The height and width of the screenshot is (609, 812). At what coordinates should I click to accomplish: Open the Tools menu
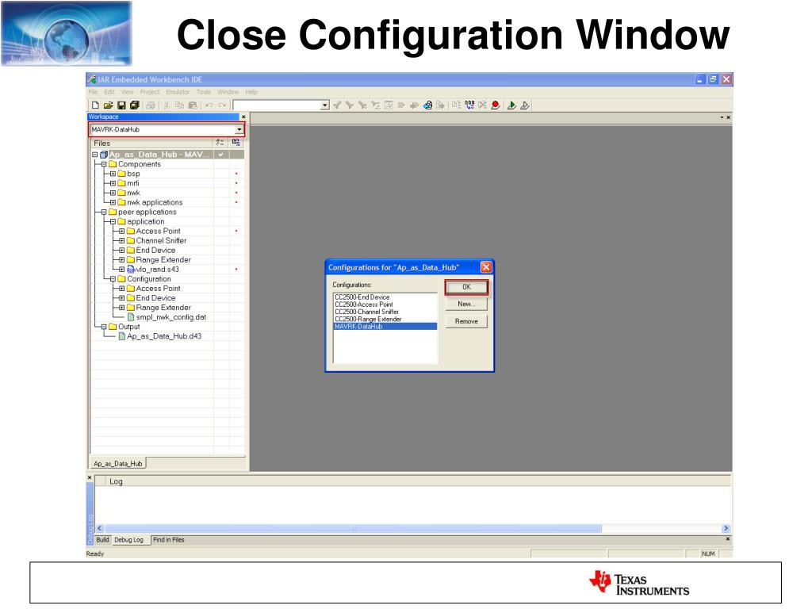tap(204, 92)
